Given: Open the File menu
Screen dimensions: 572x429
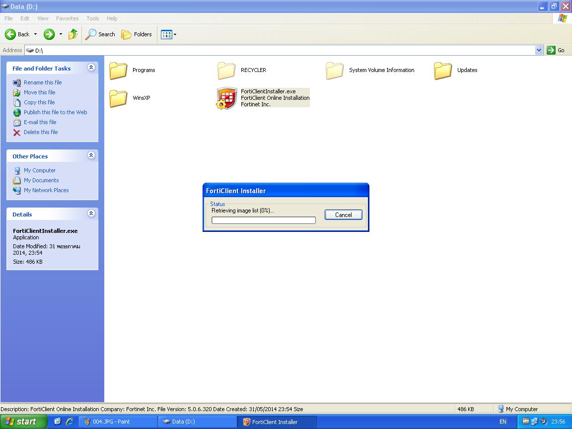Looking at the screenshot, I should (x=8, y=18).
